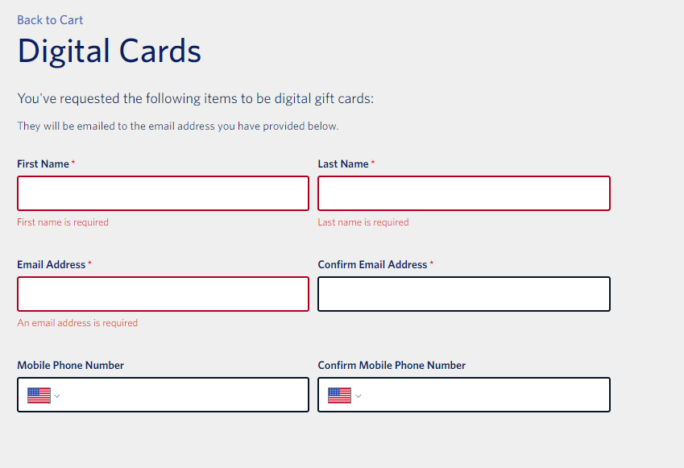Open country chevron in Confirm Mobile Phone Number
This screenshot has height=468, width=684.
pyautogui.click(x=359, y=396)
